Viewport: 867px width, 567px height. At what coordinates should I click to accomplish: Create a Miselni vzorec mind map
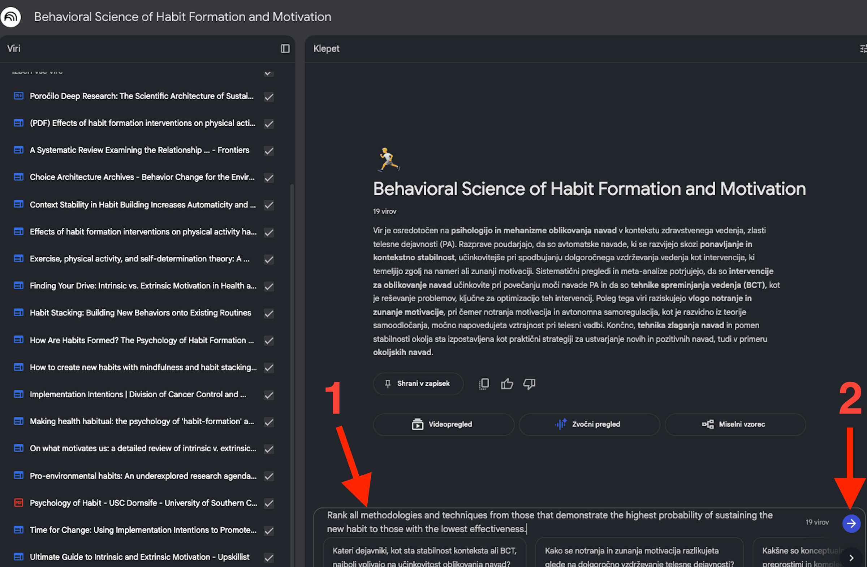735,424
